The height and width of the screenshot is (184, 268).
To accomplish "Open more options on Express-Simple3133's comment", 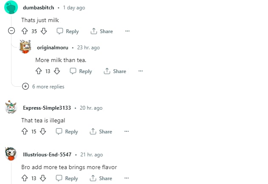I will [126, 131].
